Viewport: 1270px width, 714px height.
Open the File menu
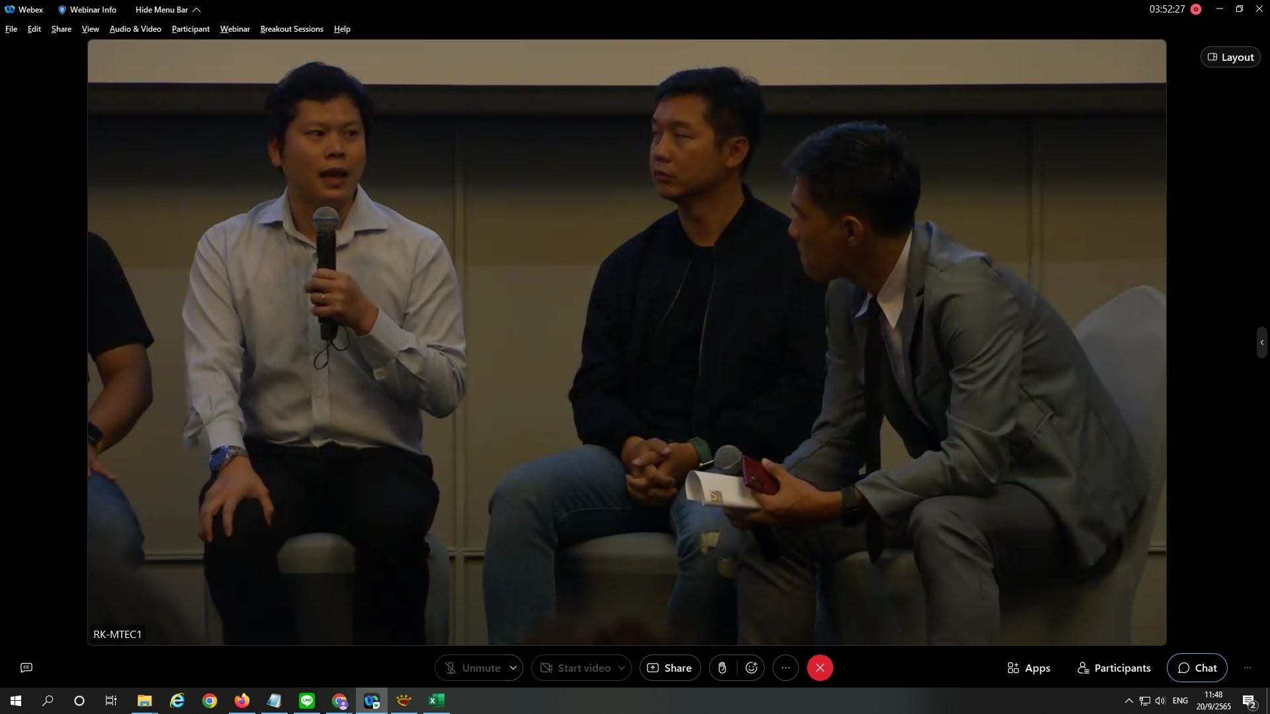[11, 29]
